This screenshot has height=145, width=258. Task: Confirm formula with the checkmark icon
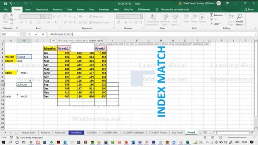point(36,34)
